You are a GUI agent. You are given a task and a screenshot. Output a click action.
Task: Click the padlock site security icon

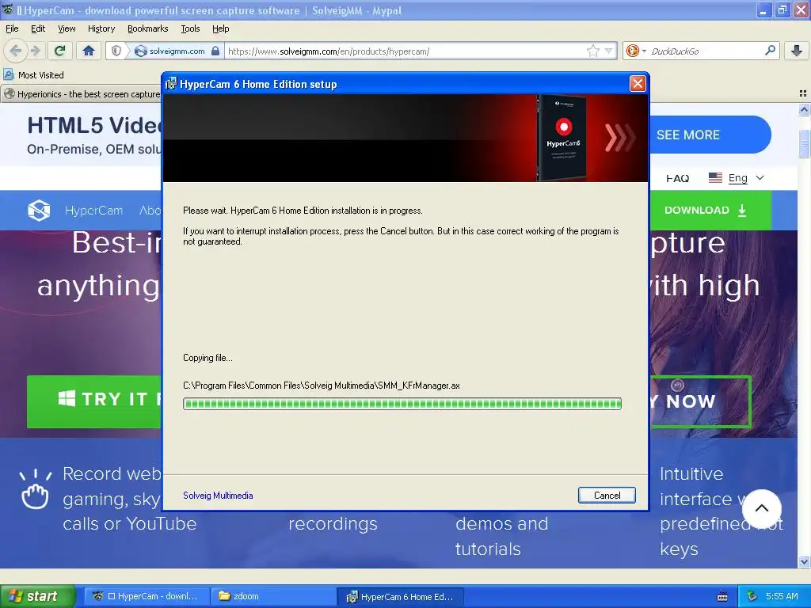215,51
